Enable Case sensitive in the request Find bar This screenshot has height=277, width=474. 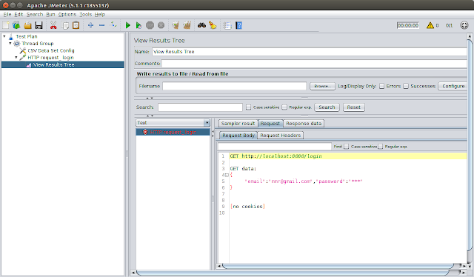point(346,147)
